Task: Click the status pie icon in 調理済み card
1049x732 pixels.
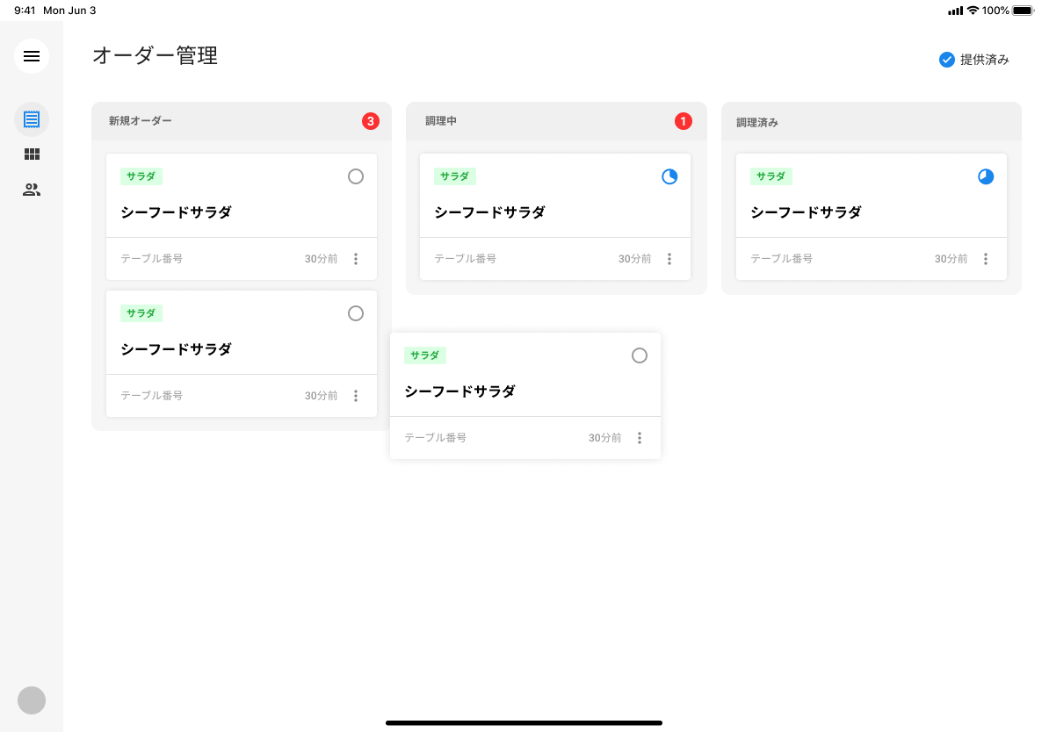Action: coord(986,176)
